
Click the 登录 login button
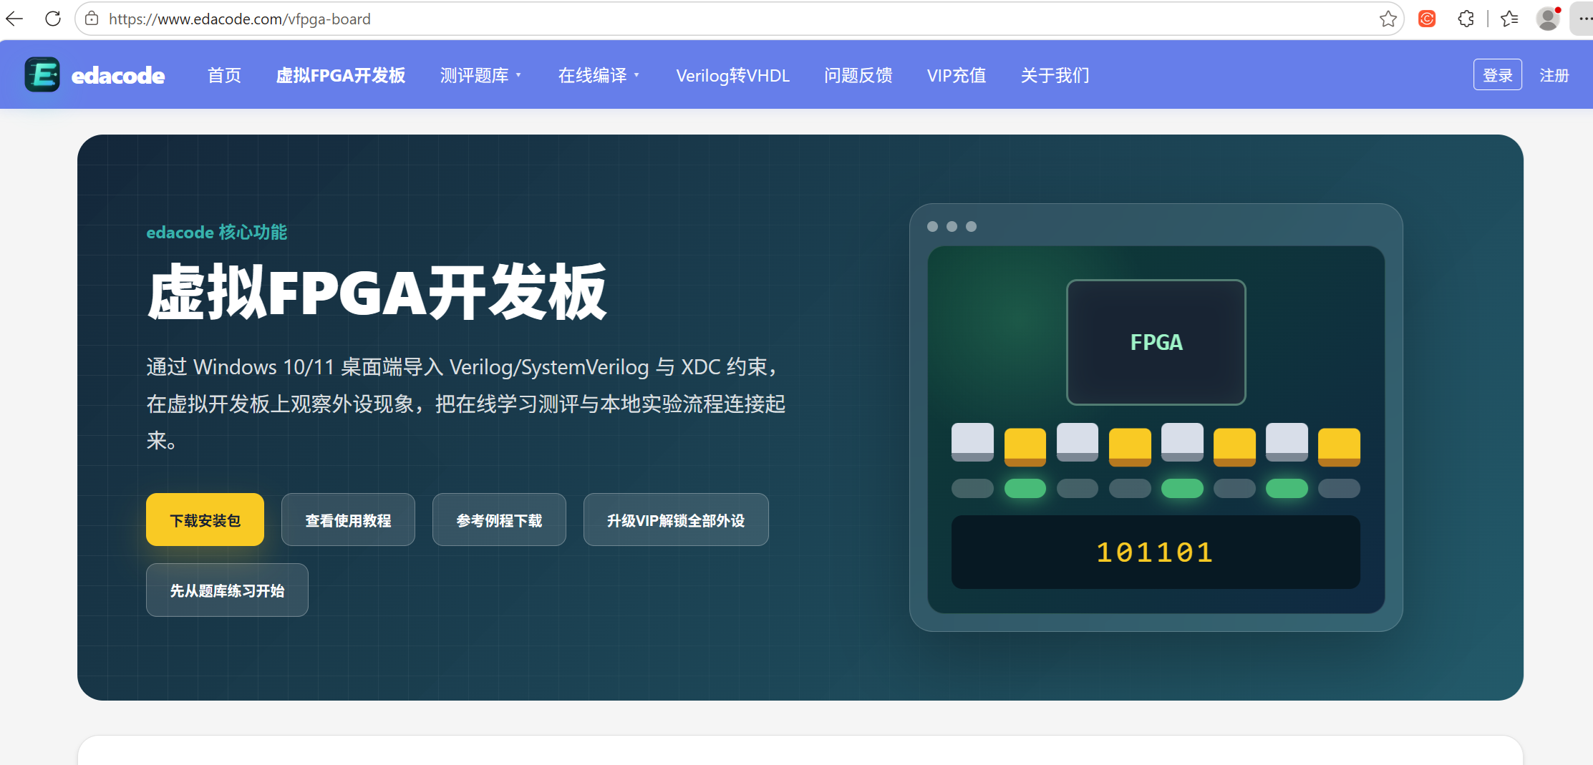tap(1497, 75)
